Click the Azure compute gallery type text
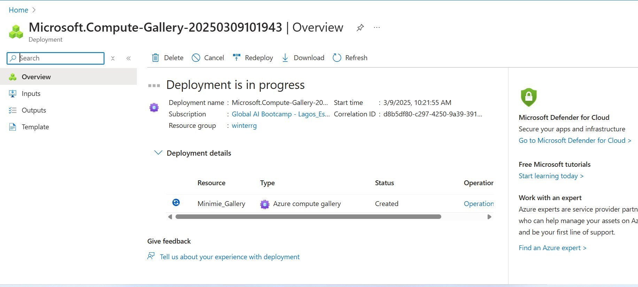Viewport: 638px width, 287px height. pos(307,204)
